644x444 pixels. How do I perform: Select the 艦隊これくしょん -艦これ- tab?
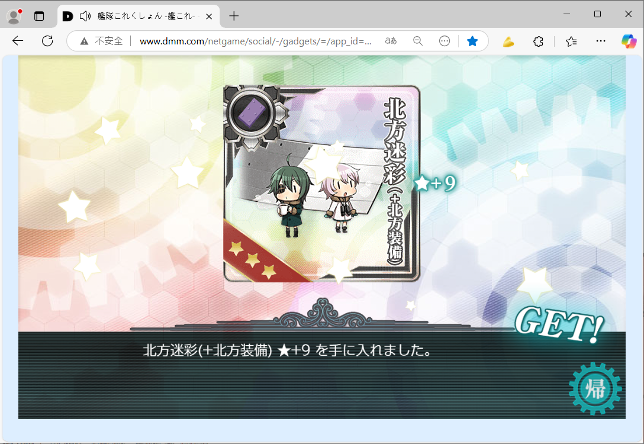click(x=139, y=17)
